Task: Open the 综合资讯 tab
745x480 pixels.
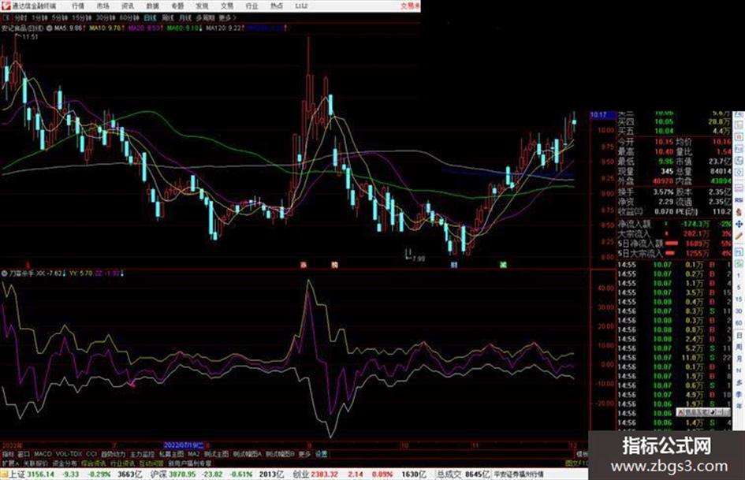Action: [94, 463]
